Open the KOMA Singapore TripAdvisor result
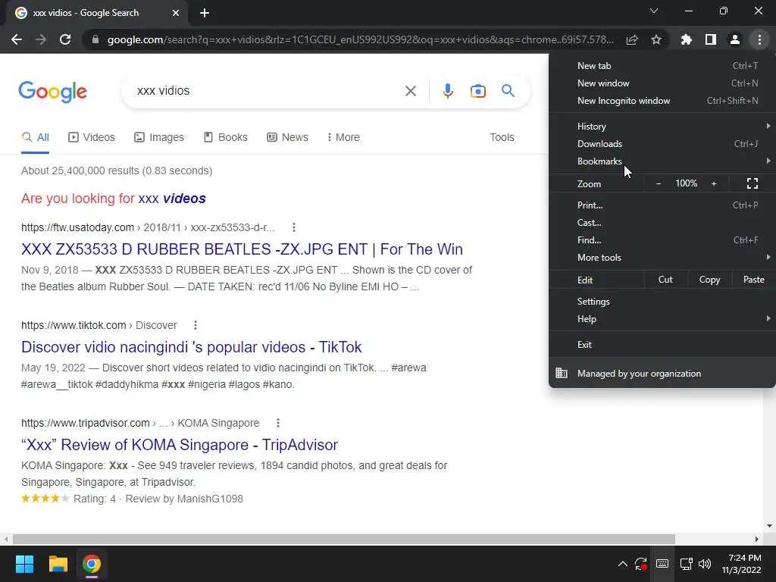The image size is (776, 582). click(x=180, y=444)
